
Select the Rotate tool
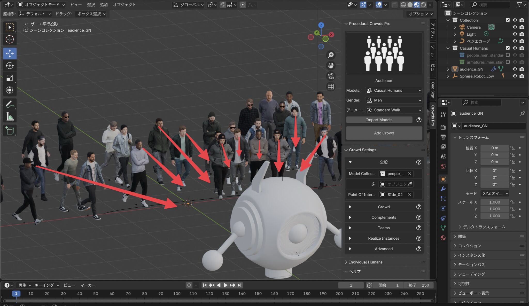tap(10, 66)
